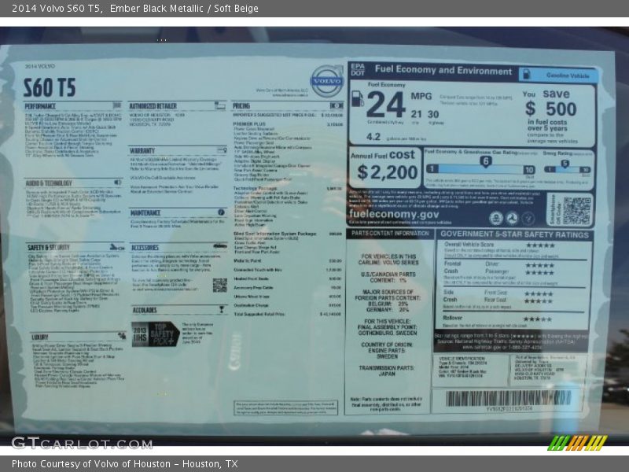Click the large '24' combined MPG number
The image size is (629, 472).
click(x=385, y=105)
